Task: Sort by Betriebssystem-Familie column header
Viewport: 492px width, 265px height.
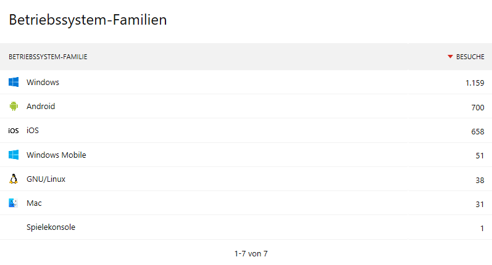Action: tap(48, 57)
